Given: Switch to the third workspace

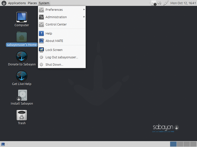Looking at the screenshot, I should (186, 144).
